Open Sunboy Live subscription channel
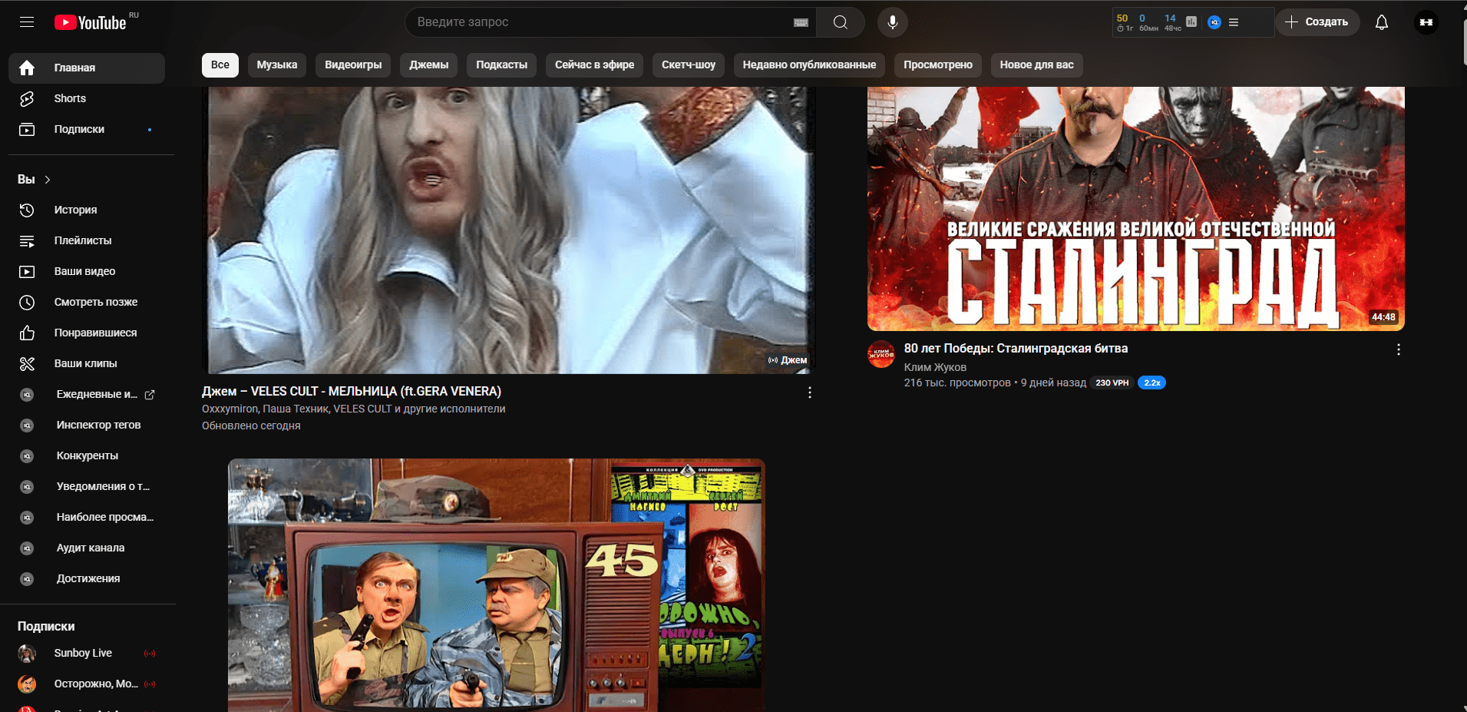Screen dimensions: 1467x712 pos(87,653)
